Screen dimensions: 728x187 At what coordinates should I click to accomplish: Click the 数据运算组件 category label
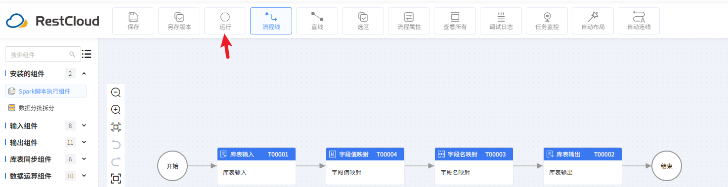click(31, 176)
